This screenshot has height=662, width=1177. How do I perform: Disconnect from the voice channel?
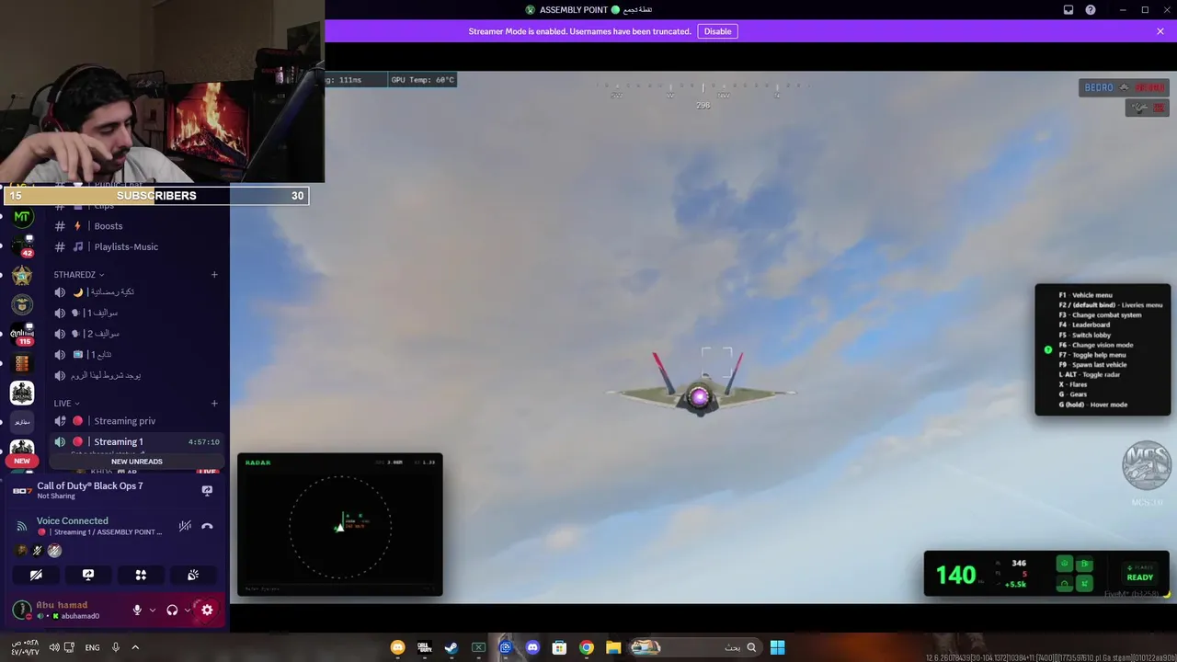click(207, 526)
